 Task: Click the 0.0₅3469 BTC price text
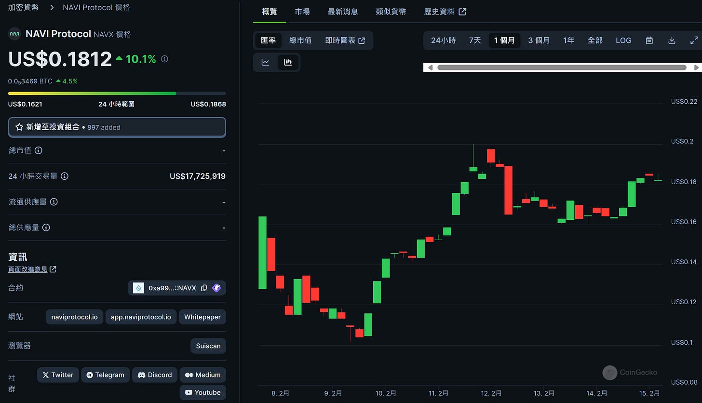30,81
